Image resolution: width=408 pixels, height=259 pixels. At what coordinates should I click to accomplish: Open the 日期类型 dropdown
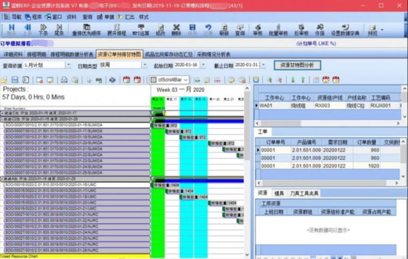point(145,65)
